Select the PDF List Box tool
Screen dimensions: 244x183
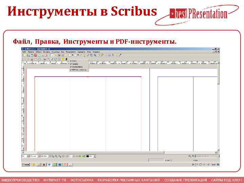[x=59, y=59]
